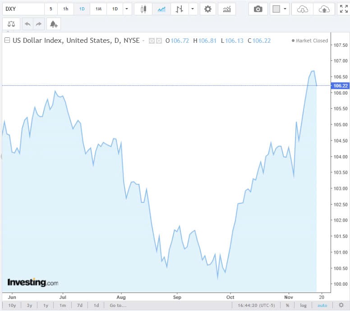Screen dimensions: 350x311
Task: Add an alert with bell icon
Action: 54,24
